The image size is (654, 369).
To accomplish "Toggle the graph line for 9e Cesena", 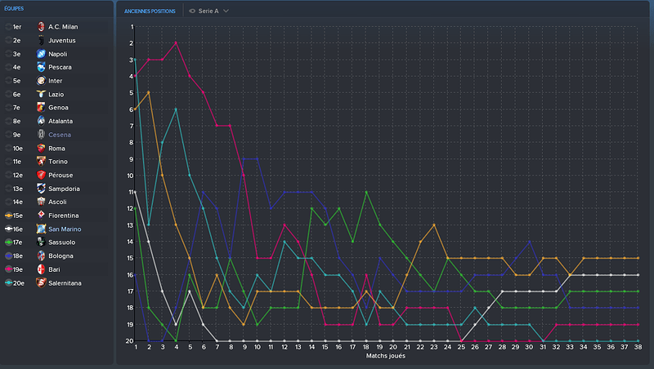I will [8, 135].
